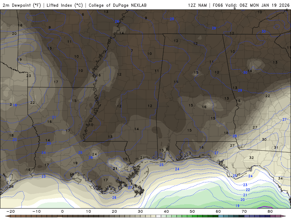This screenshot has height=218, width=291.
Task: Click the left arrow end of the color bar
Action: pyautogui.click(x=7, y=216)
